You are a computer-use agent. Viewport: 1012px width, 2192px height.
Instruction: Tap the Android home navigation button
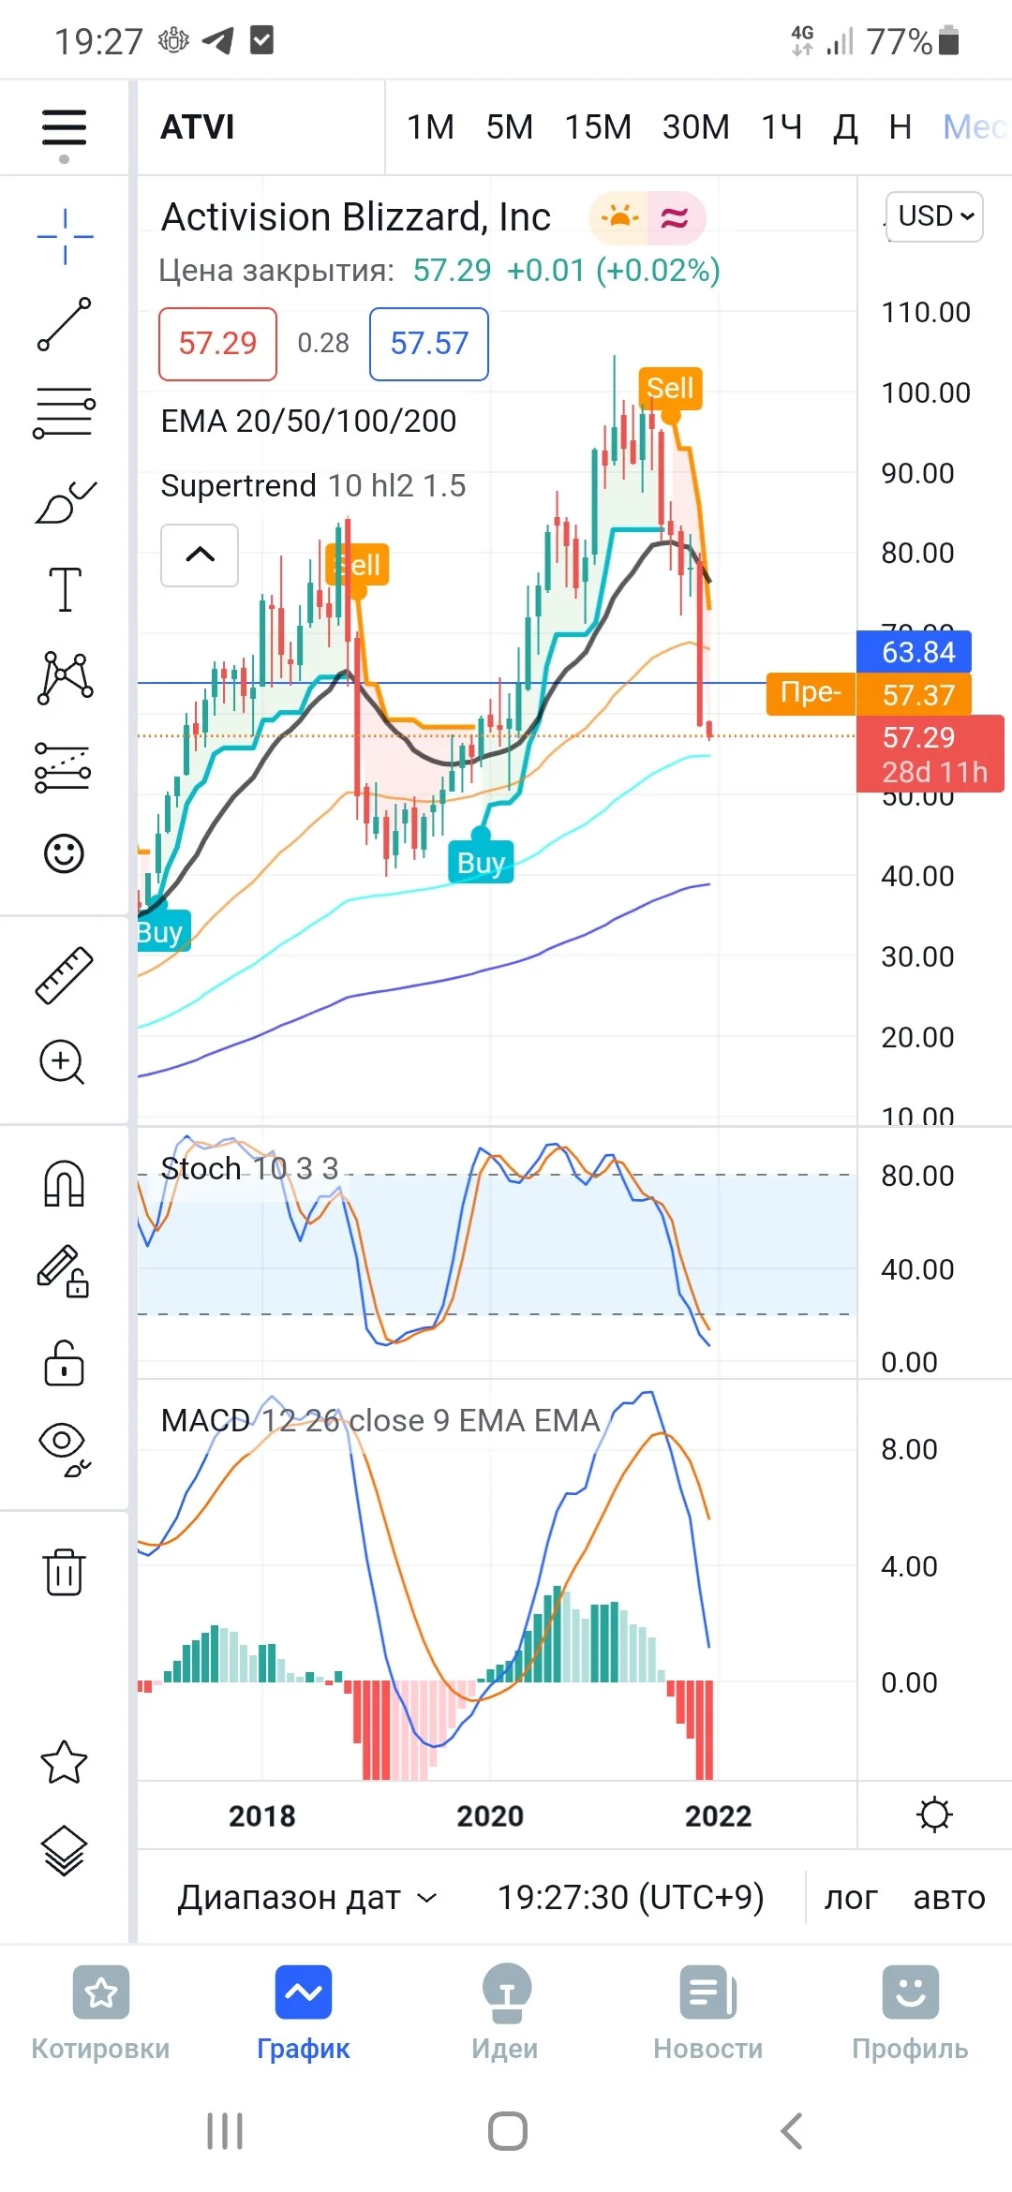pyautogui.click(x=507, y=2131)
